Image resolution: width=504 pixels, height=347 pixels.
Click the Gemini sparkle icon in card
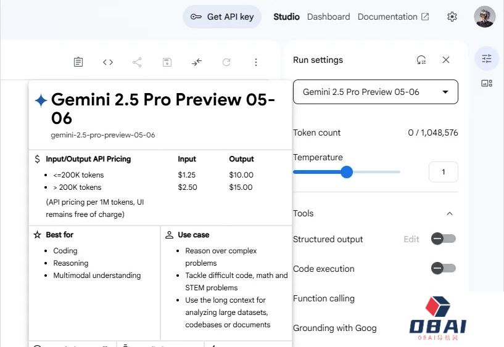(x=41, y=100)
